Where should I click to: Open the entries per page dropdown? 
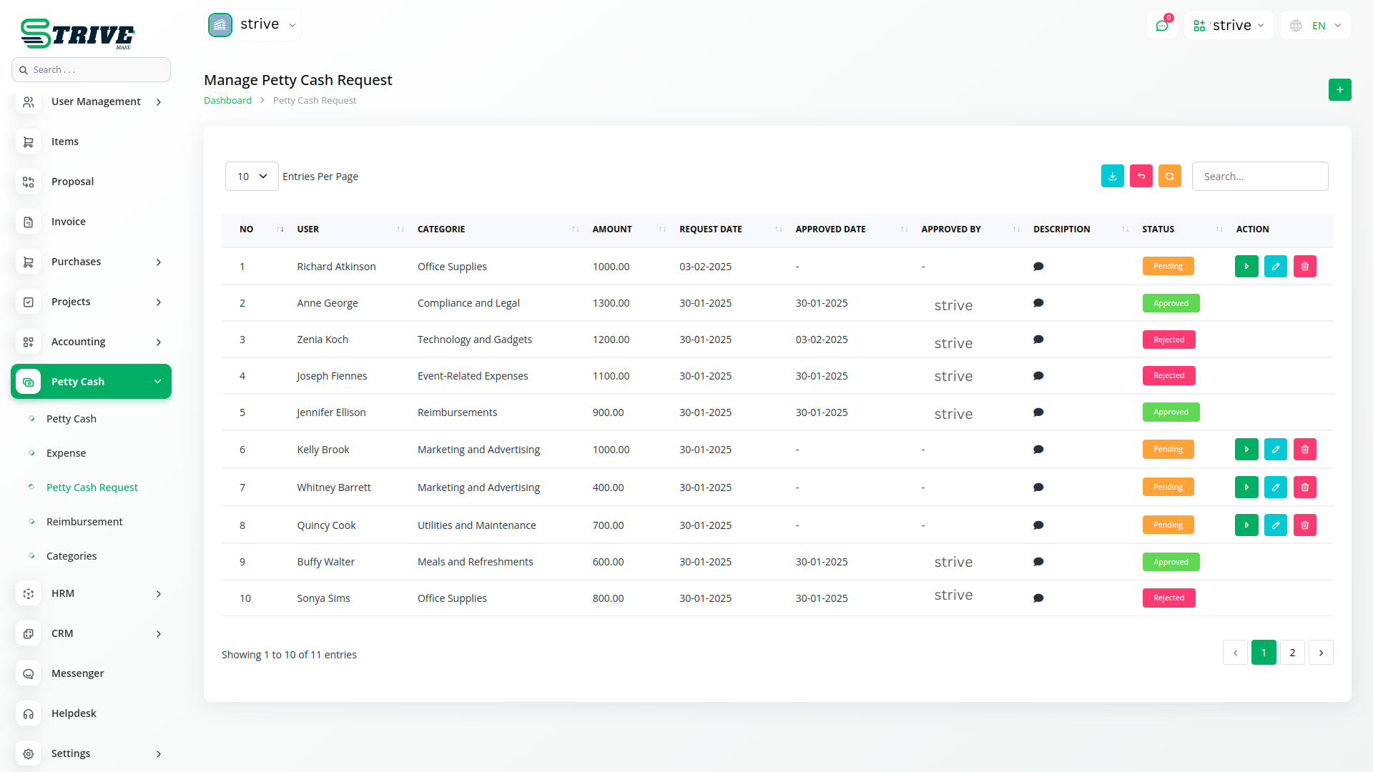click(x=252, y=176)
